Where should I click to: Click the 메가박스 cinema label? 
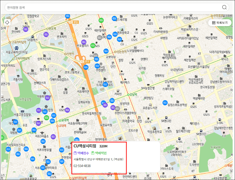point(125,82)
